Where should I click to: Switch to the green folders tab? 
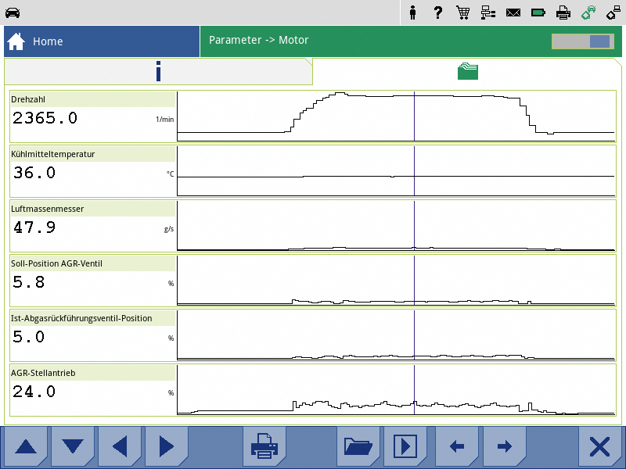(x=468, y=72)
